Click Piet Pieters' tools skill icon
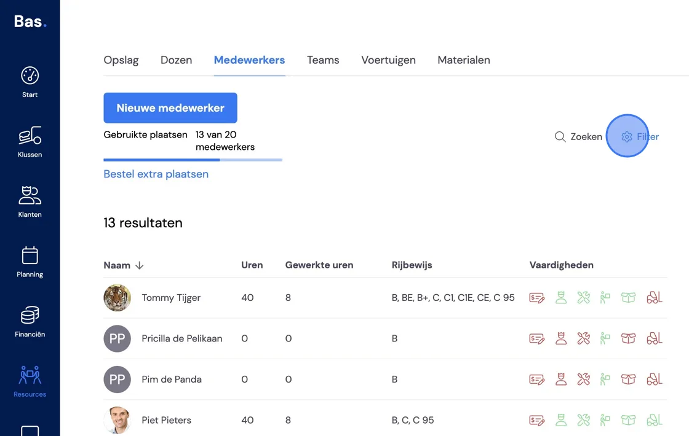Viewport: 689px width, 436px height. 584,420
